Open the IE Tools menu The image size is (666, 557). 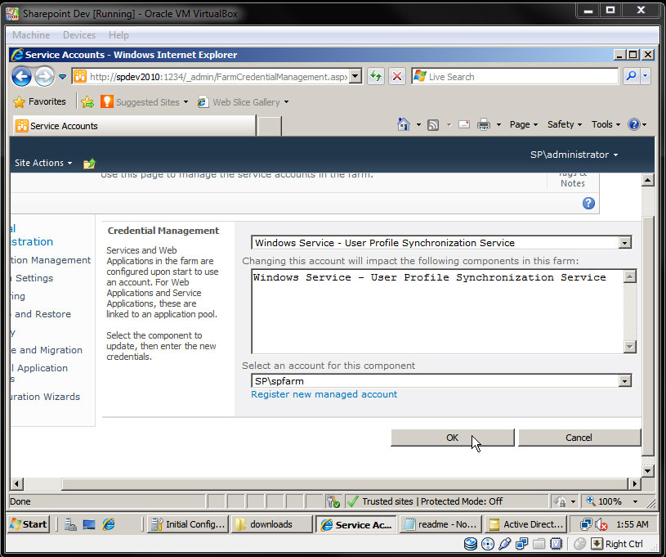[x=606, y=124]
